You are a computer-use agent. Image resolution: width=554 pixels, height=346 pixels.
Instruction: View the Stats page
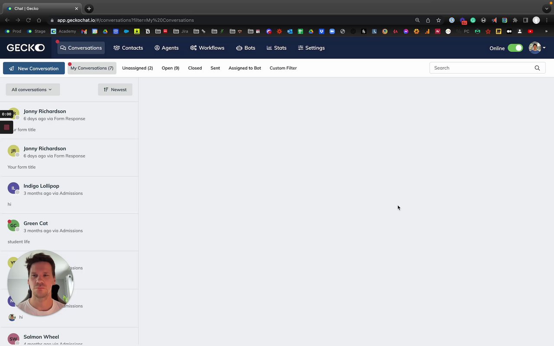tap(277, 48)
